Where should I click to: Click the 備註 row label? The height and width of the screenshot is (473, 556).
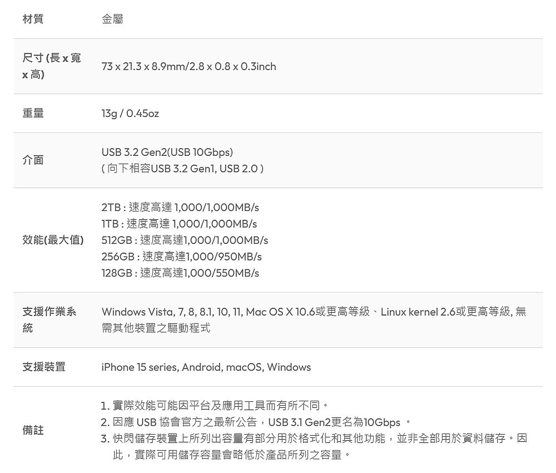pyautogui.click(x=33, y=430)
